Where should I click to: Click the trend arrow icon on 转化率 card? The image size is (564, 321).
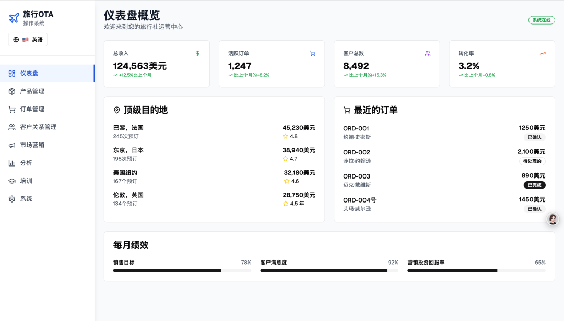[x=543, y=53]
